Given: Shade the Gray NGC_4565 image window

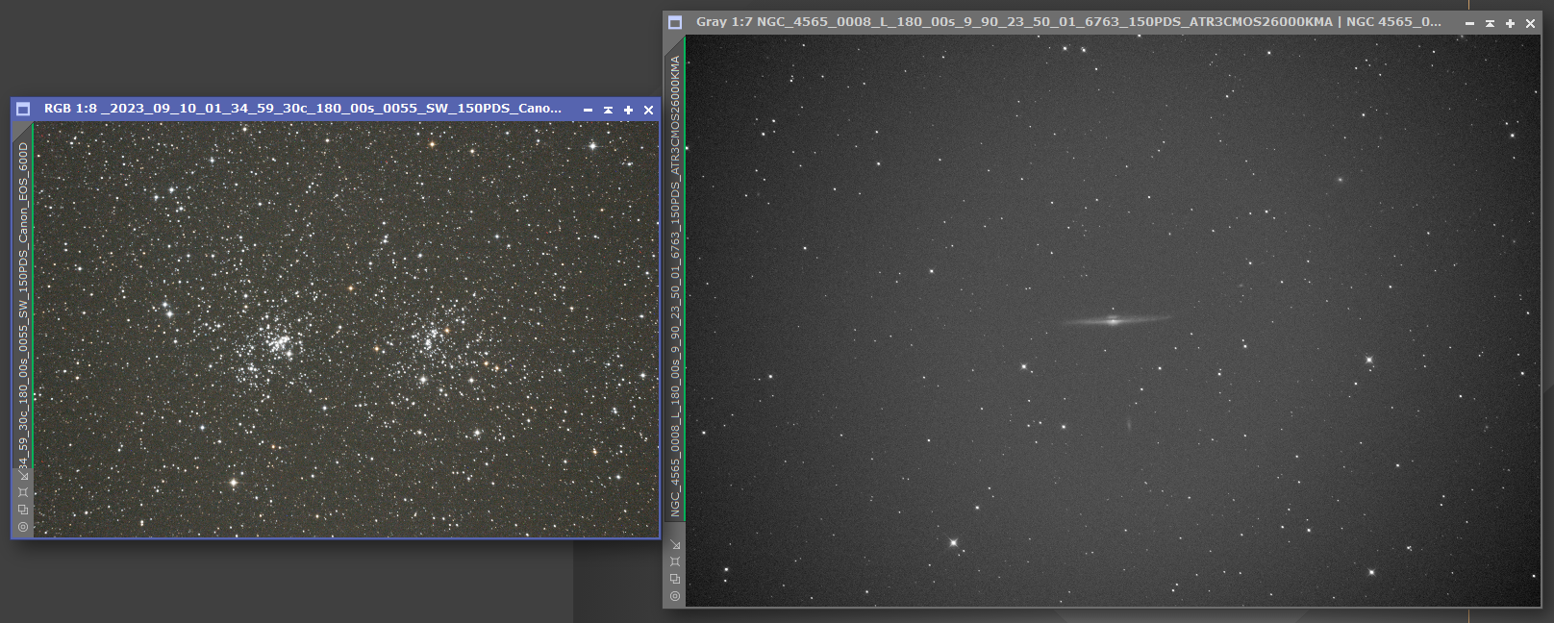Looking at the screenshot, I should pyautogui.click(x=1490, y=23).
